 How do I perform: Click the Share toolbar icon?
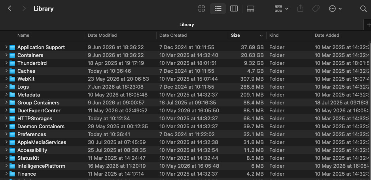300,9
